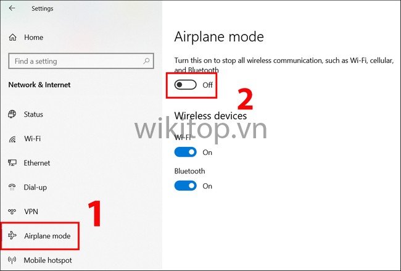The height and width of the screenshot is (271, 401).
Task: Disable the Bluetooth toggle switch
Action: coord(186,186)
